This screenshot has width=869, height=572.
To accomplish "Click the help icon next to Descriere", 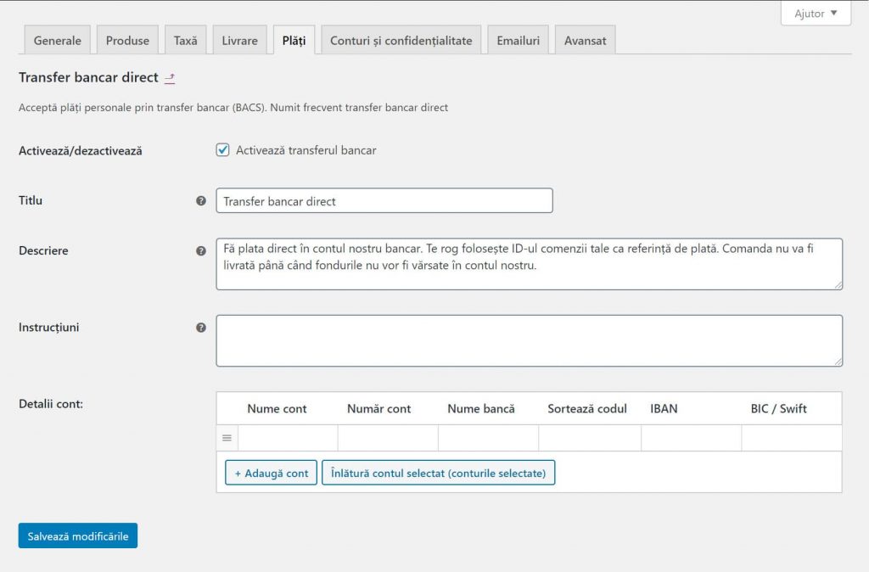I will tap(201, 250).
